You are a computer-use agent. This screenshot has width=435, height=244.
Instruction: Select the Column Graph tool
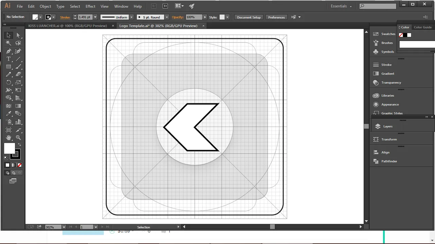click(x=18, y=122)
